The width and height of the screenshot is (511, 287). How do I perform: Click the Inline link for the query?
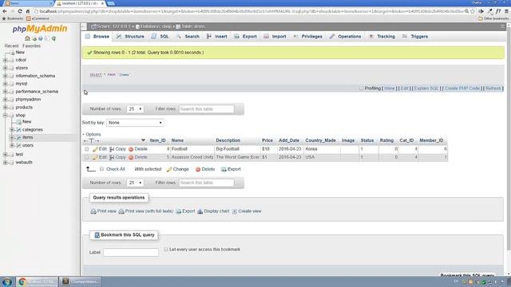point(390,88)
